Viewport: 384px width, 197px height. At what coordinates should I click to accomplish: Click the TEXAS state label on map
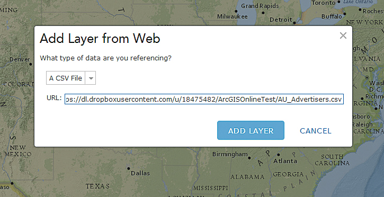(97, 186)
